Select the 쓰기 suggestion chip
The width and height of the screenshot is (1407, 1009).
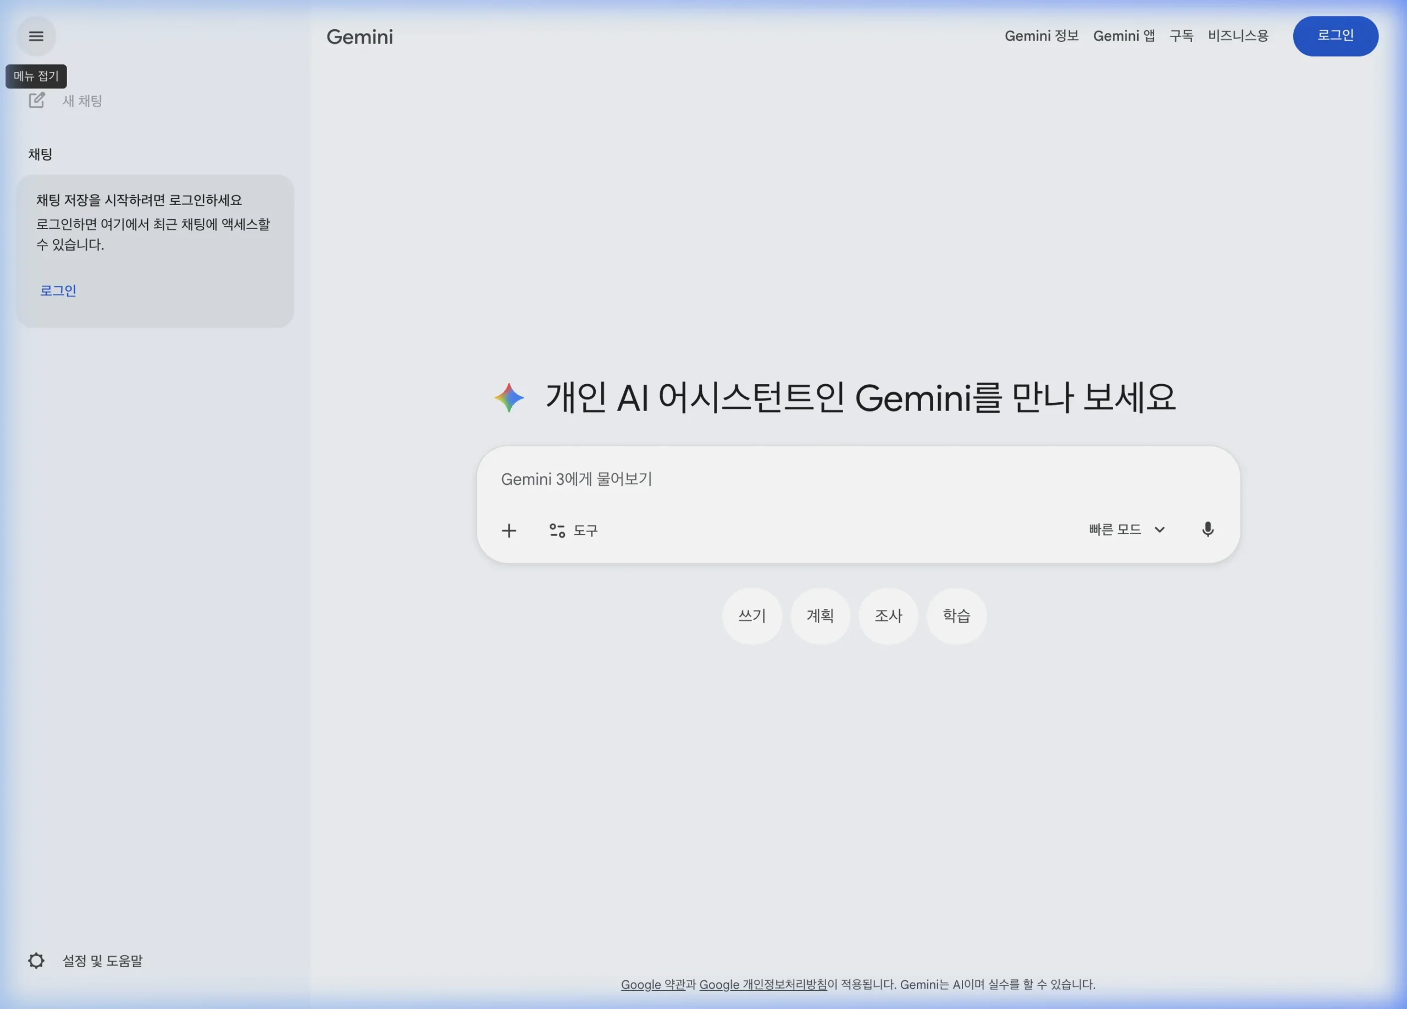(752, 616)
